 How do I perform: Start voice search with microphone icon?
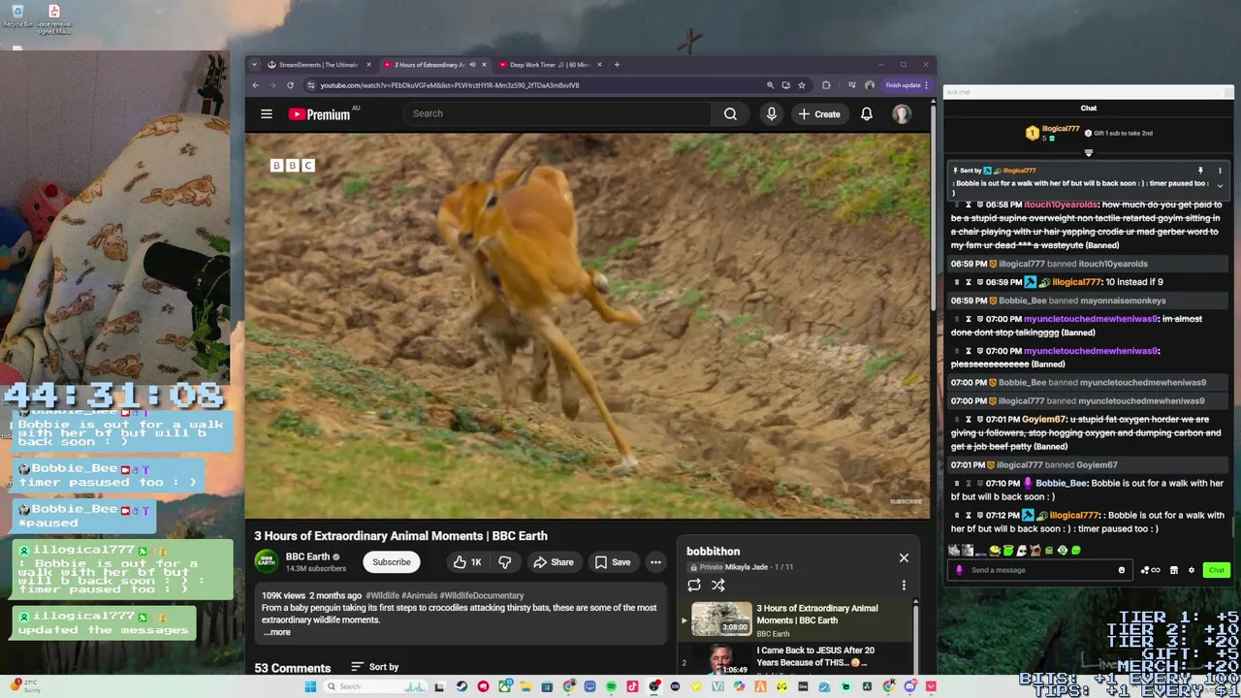[x=771, y=113]
